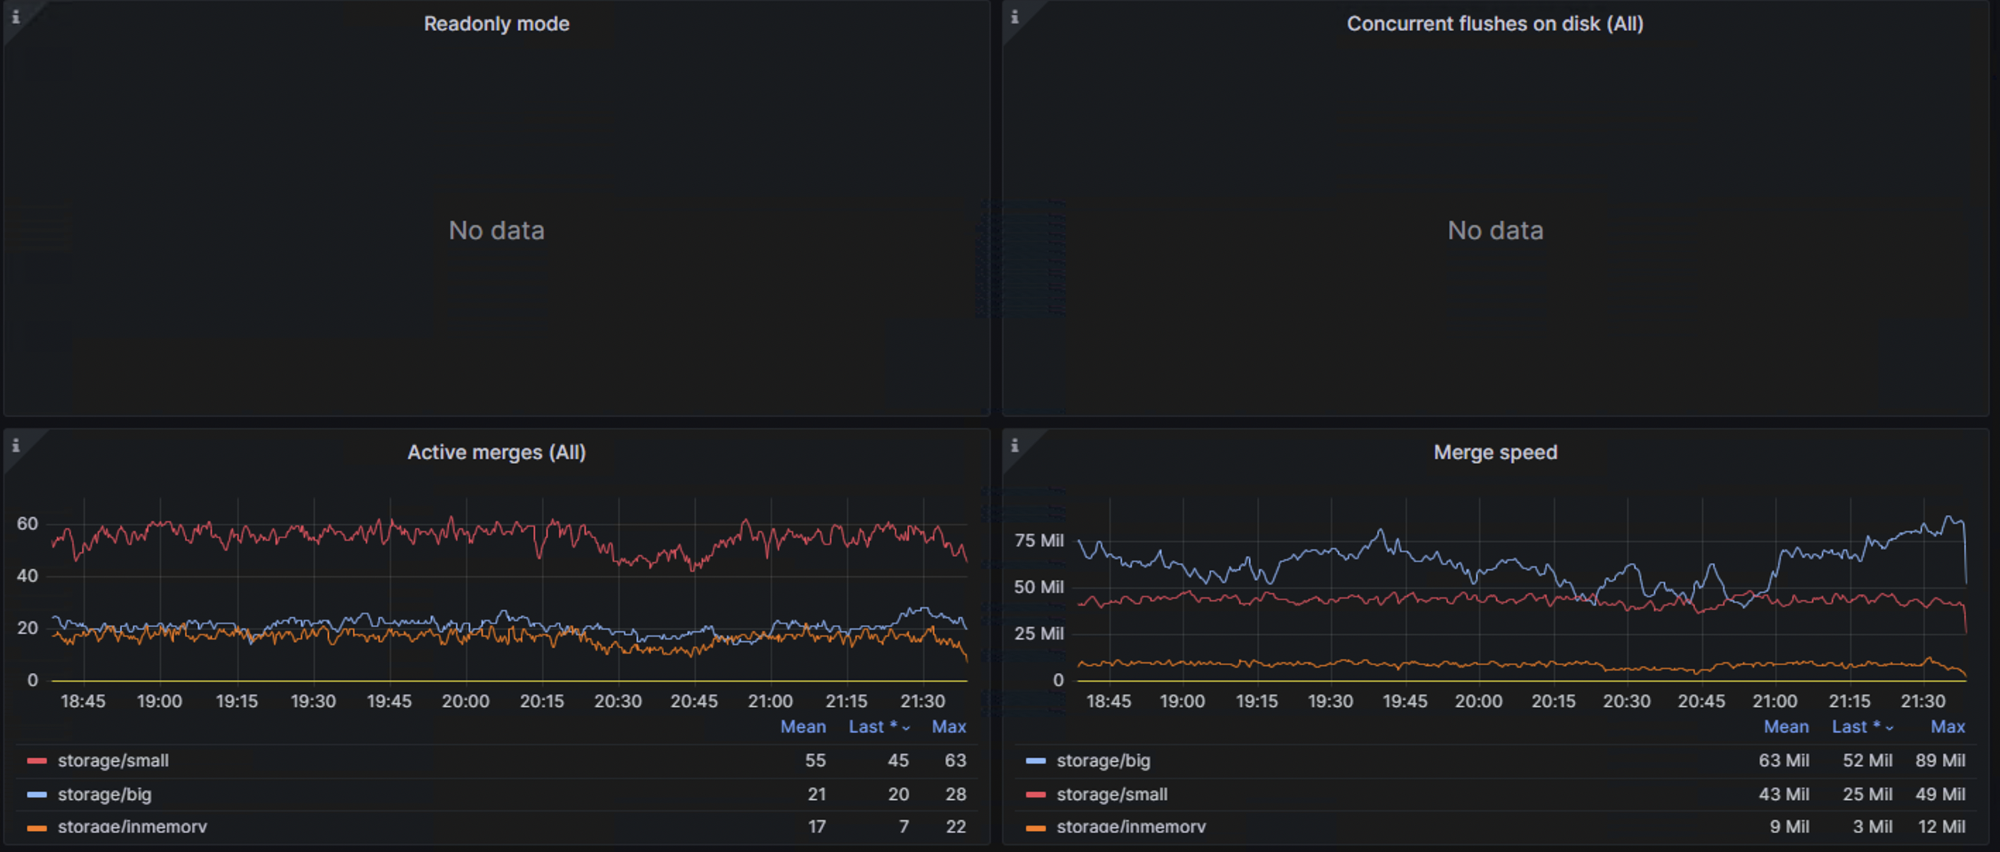Open the Last sort dropdown in Active merges legend
Image resolution: width=2000 pixels, height=852 pixels.
coord(878,726)
